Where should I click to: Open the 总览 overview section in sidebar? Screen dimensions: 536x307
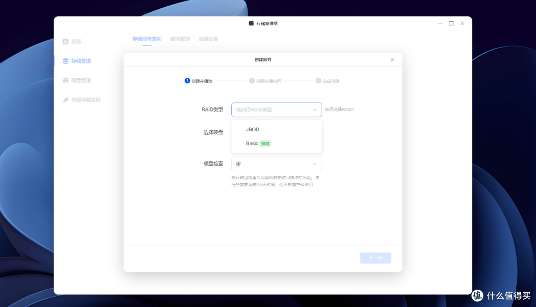point(77,41)
